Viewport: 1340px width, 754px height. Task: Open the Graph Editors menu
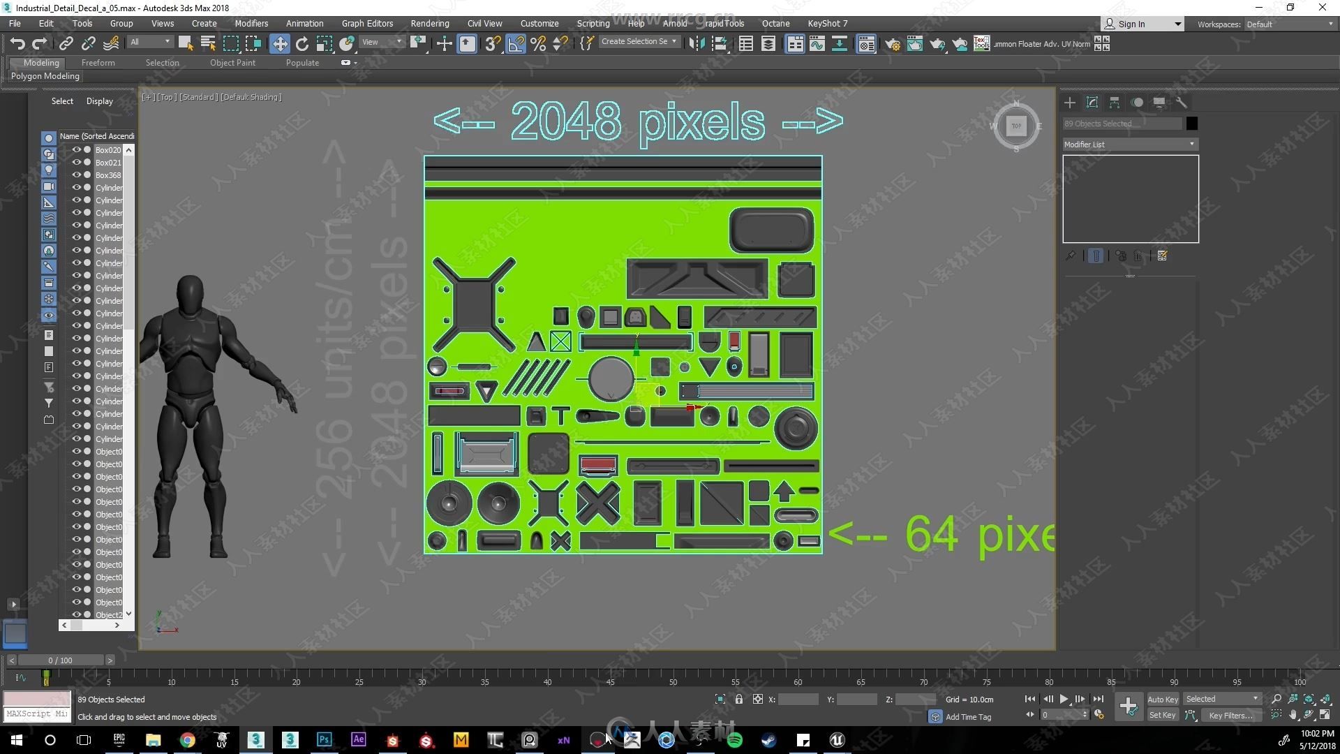pyautogui.click(x=367, y=23)
